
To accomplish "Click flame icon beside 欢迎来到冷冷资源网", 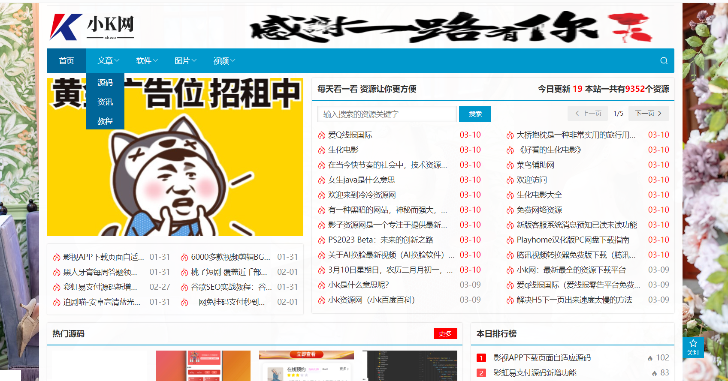I will [322, 195].
